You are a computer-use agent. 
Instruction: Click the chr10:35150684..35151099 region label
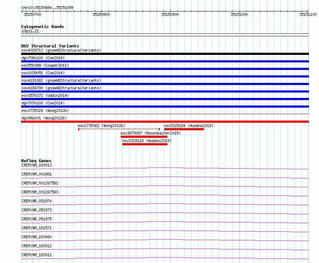coord(47,8)
